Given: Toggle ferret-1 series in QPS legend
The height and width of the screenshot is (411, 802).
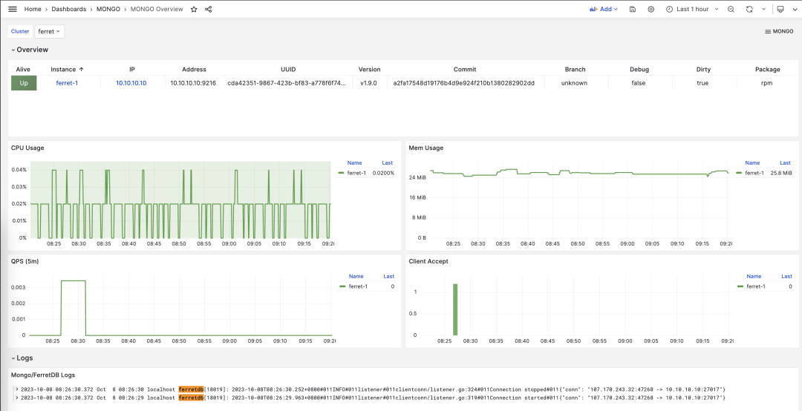Looking at the screenshot, I should 357,286.
